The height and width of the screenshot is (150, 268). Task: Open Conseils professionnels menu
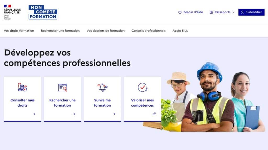[149, 31]
